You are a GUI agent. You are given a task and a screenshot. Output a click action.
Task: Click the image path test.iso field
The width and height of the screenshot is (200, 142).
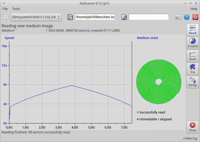(95, 17)
